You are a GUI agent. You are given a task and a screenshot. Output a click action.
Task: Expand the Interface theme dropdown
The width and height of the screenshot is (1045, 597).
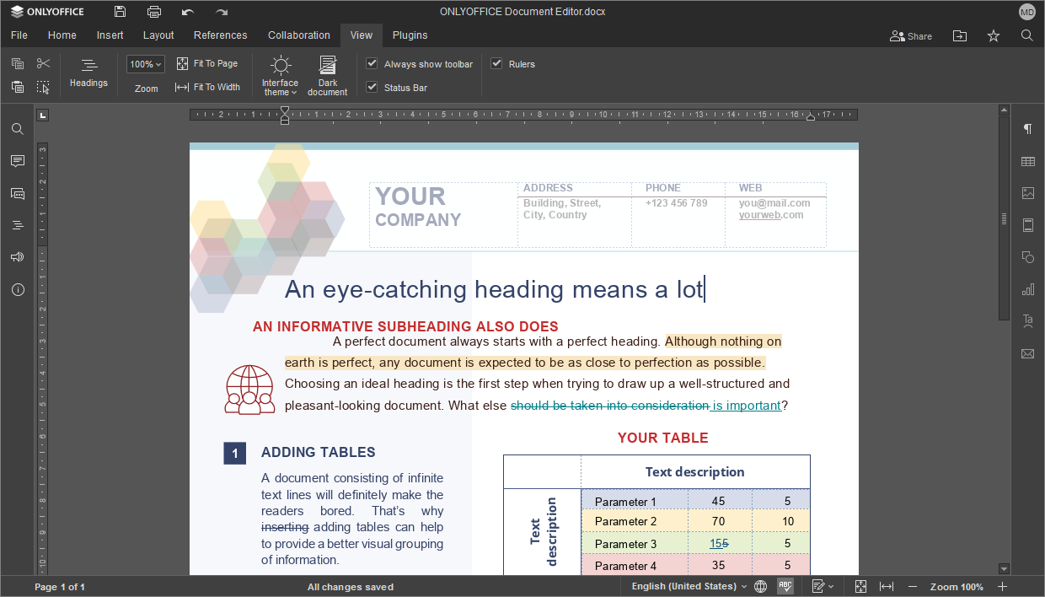coord(280,75)
